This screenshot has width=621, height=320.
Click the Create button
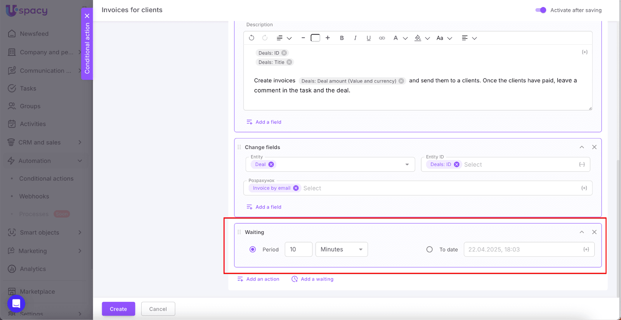coord(118,309)
